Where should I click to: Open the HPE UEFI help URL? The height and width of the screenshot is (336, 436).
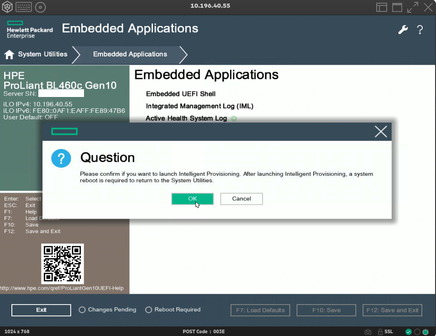62,288
